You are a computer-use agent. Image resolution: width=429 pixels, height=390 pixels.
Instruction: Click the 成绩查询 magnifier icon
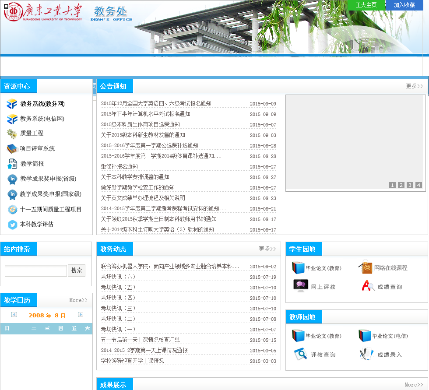click(x=368, y=286)
